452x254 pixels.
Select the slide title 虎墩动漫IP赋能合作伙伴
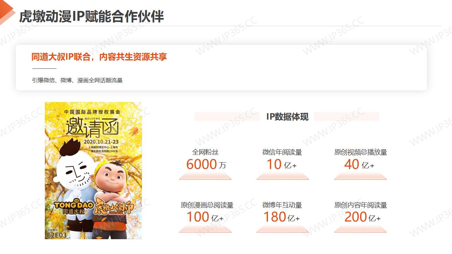click(x=91, y=16)
